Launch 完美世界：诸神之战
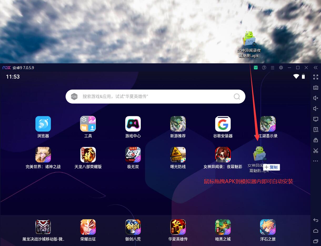Image resolution: width=321 pixels, height=246 pixels. pos(43,155)
